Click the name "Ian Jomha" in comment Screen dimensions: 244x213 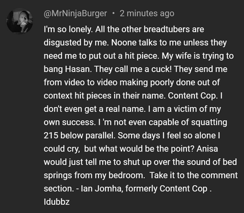(x=101, y=189)
